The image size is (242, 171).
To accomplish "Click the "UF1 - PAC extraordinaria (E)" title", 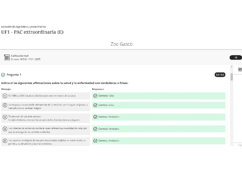I will [x=32, y=32].
